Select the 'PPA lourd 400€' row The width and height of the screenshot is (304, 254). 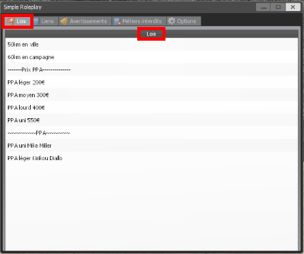[152, 108]
